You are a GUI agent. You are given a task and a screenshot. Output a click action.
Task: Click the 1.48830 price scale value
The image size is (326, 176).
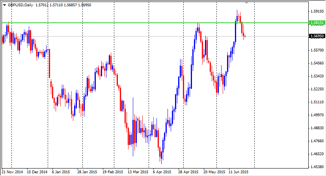[x=317, y=128]
